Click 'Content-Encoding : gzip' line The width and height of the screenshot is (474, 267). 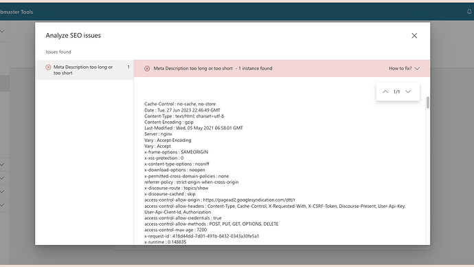[169, 122]
